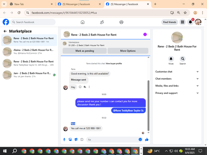Focus the Search Facebook field

(33, 22)
